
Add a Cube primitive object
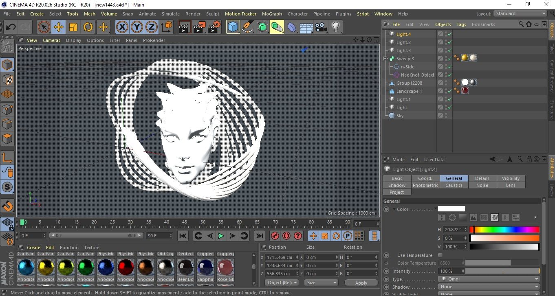click(x=233, y=27)
